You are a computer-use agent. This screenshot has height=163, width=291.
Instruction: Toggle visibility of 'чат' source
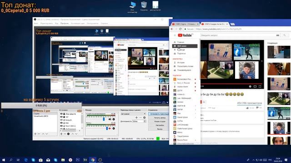coord(61,117)
